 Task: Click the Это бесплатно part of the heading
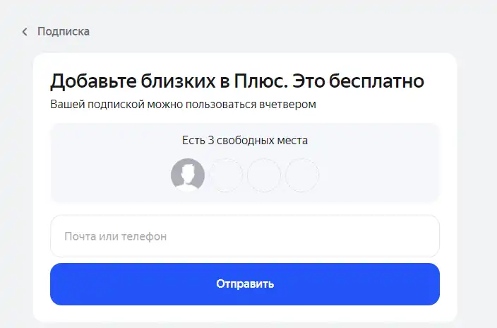(x=358, y=81)
